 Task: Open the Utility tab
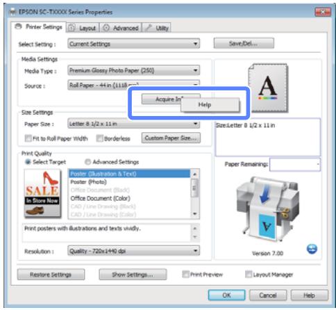pos(156,28)
